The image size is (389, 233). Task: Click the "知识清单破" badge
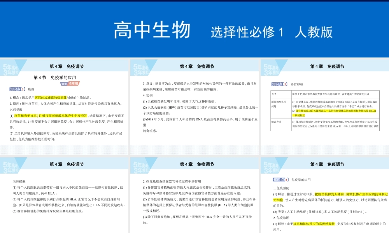pyautogui.click(x=70, y=84)
